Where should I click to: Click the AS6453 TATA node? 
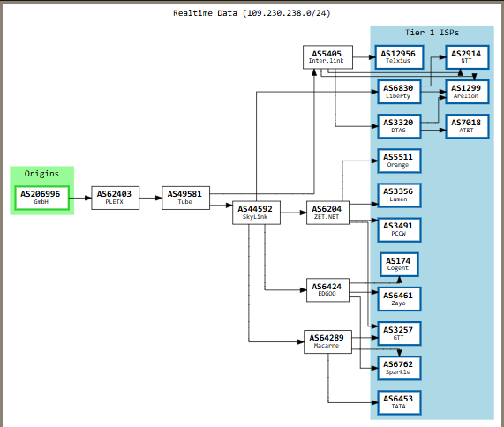[399, 402]
